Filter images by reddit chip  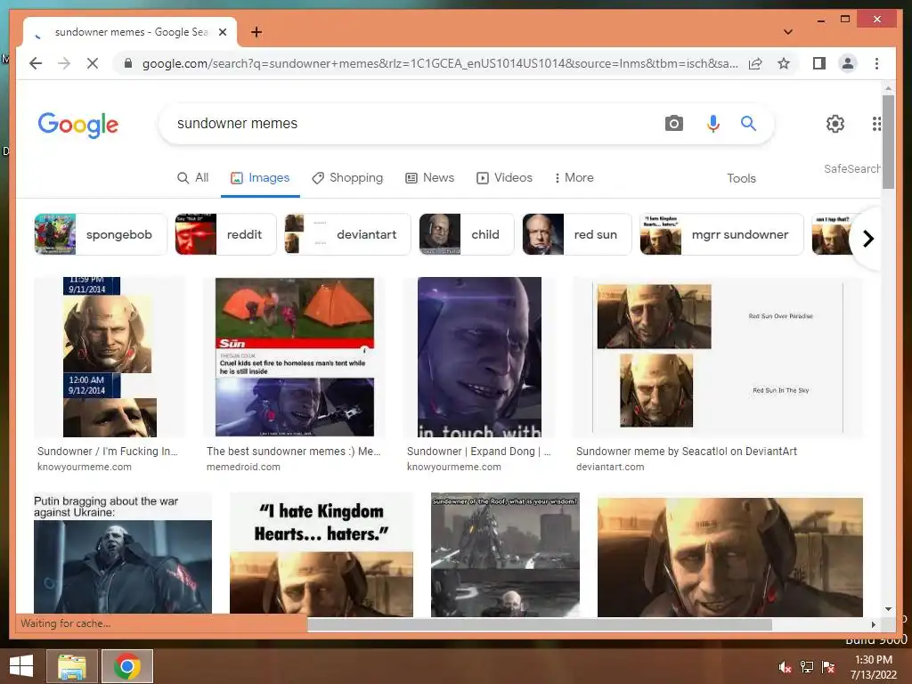pyautogui.click(x=225, y=234)
